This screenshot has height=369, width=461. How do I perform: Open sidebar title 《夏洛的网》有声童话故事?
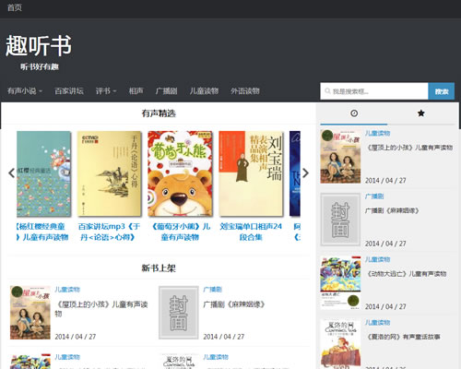[403, 337]
